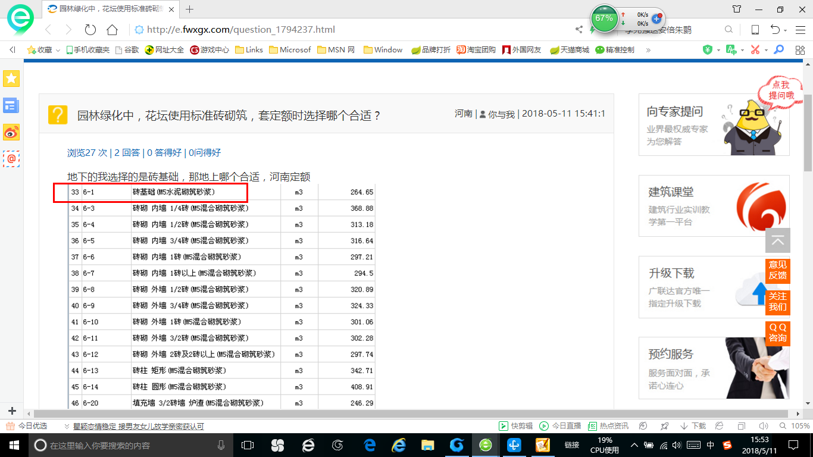Switch to the 园林绿化中 browser tab
The height and width of the screenshot is (457, 813).
click(x=111, y=9)
